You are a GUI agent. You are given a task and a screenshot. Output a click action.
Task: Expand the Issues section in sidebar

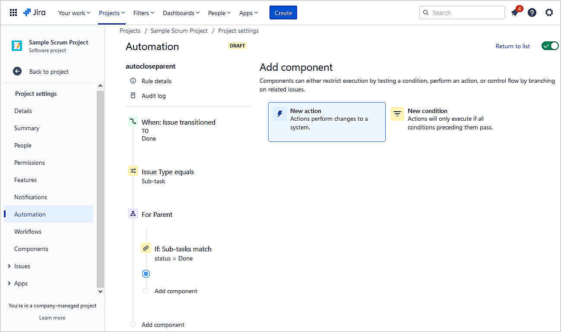(x=10, y=266)
